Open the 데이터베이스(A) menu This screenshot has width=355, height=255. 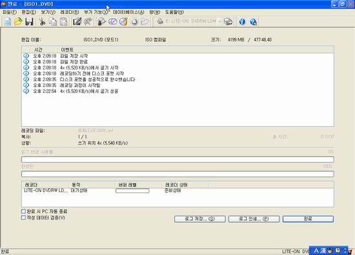[x=128, y=12]
